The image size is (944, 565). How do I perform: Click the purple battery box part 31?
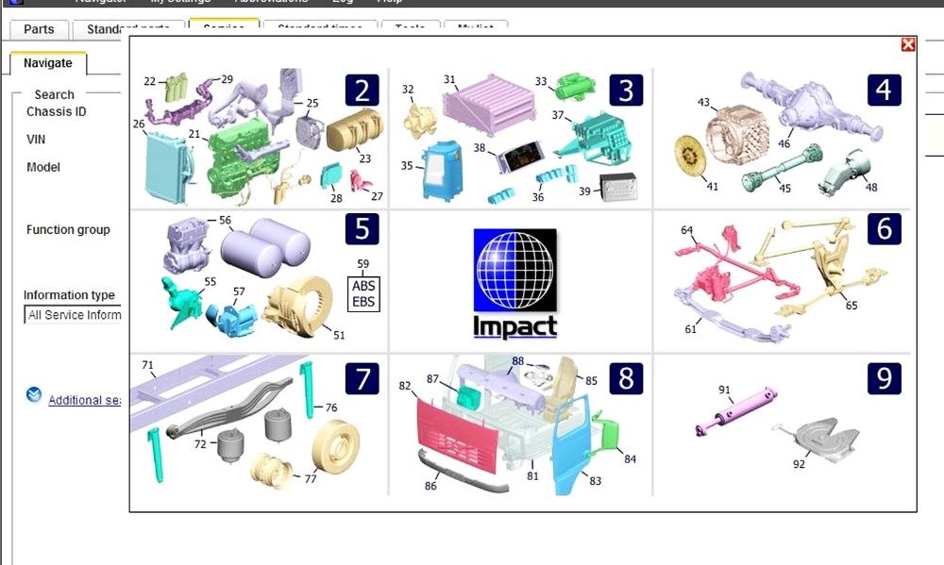pos(489,106)
